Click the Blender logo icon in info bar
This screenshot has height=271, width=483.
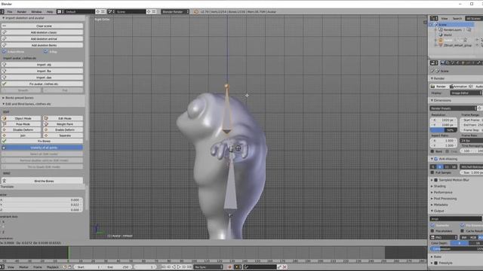tap(196, 12)
